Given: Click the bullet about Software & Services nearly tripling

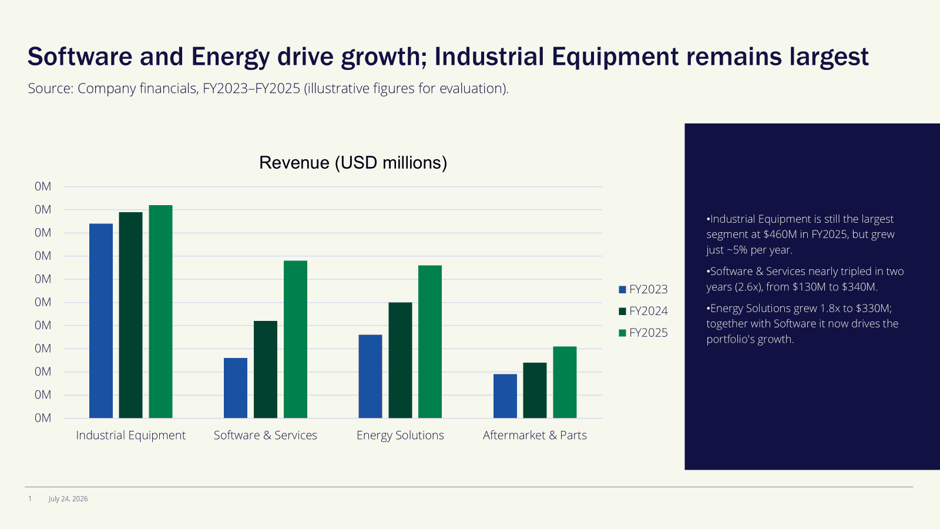Looking at the screenshot, I should (x=805, y=279).
